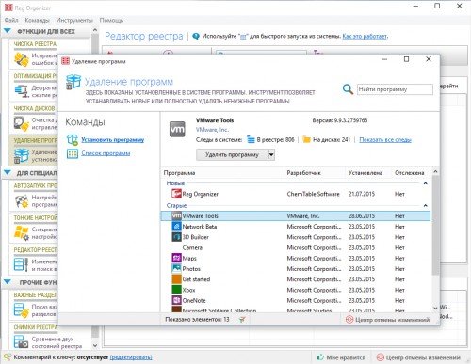
Task: Click the thumbs-up icon near Мне нравится
Action: [320, 357]
